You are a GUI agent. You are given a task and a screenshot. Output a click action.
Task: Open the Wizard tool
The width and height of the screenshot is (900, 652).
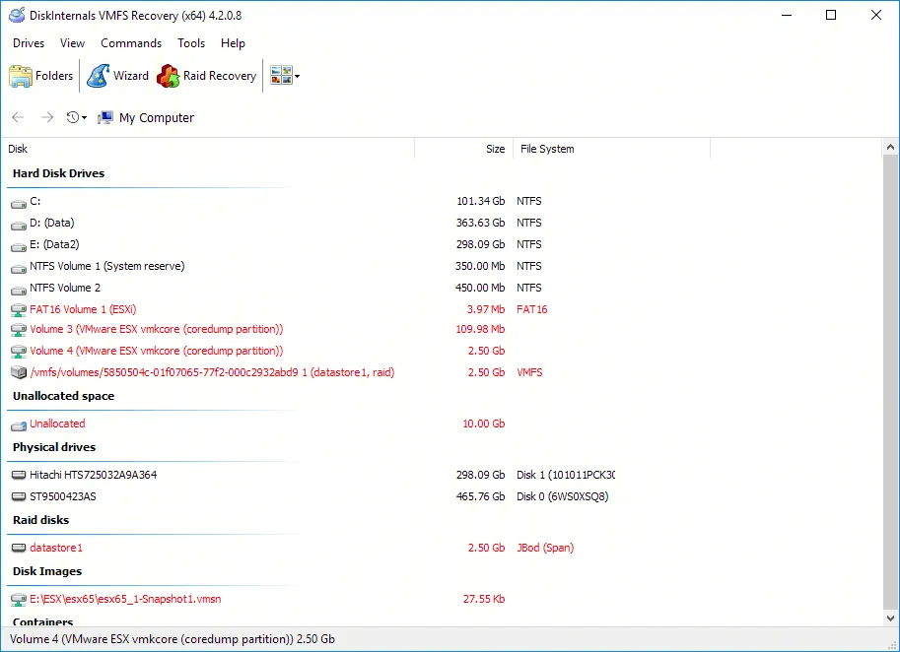(x=117, y=75)
